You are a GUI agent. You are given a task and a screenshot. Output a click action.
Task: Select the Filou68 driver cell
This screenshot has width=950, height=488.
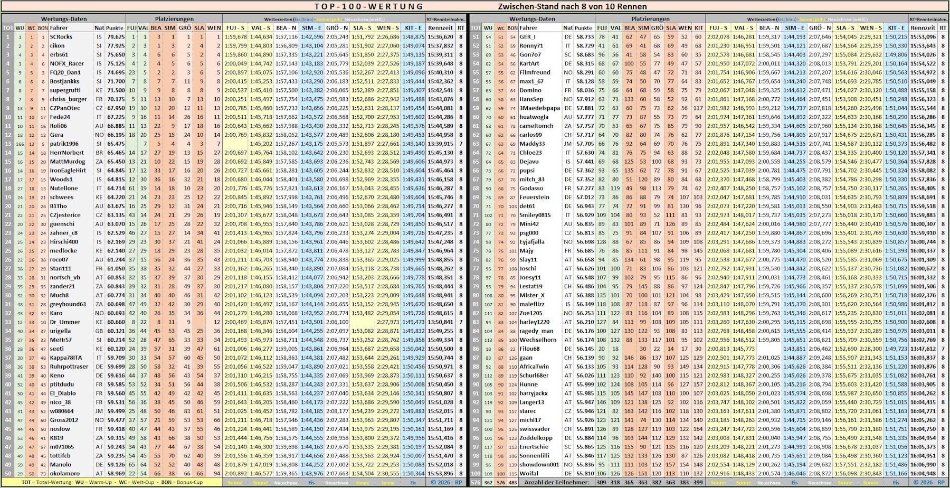529,349
